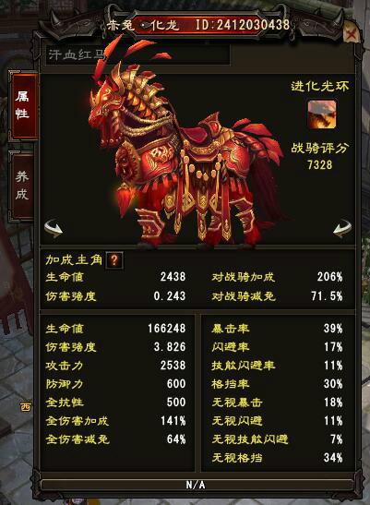This screenshot has width=370, height=505.
Task: Close the mount panel with red X
Action: [x=352, y=33]
